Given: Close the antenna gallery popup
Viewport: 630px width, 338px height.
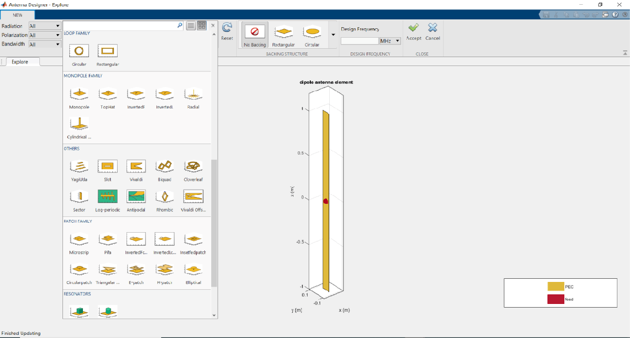Looking at the screenshot, I should click(x=213, y=25).
